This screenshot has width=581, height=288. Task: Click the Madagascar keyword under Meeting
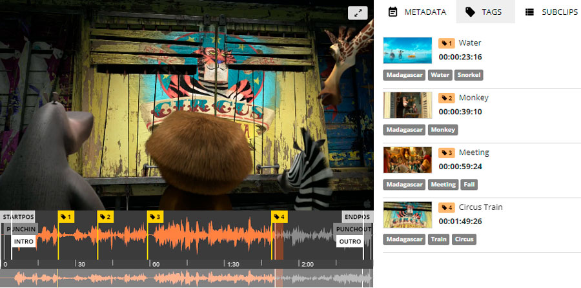(x=405, y=185)
